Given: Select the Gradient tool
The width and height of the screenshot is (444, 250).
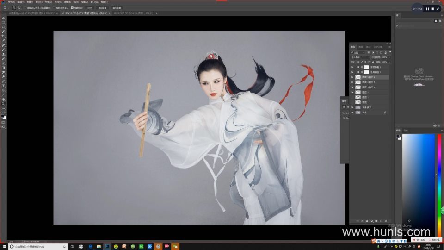Looking at the screenshot, I should [x=3, y=68].
